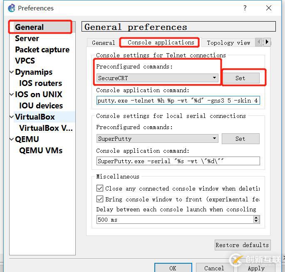Click the OK button
This screenshot has height=272, width=285.
pos(173,268)
